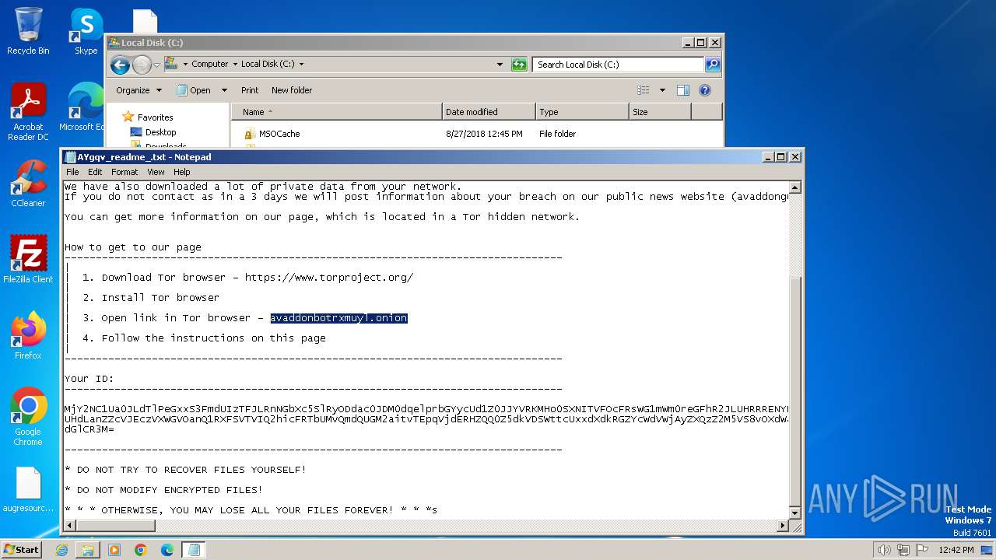Screen dimensions: 996x560
Task: Click the Open button in Explorer toolbar
Action: pos(194,90)
